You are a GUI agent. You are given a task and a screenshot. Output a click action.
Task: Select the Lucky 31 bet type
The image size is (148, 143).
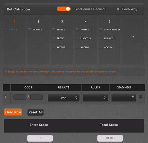pyautogui.click(x=101, y=38)
